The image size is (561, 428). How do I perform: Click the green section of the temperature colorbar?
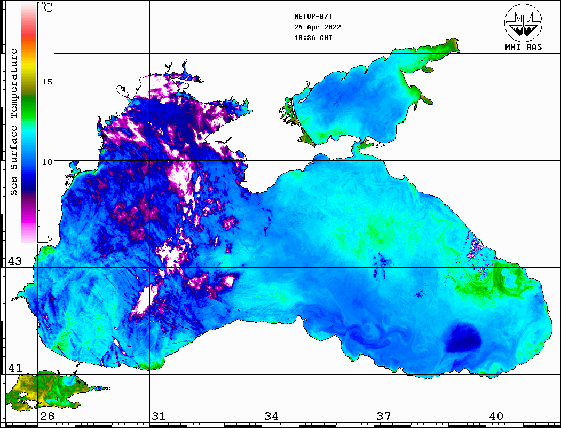(29, 107)
